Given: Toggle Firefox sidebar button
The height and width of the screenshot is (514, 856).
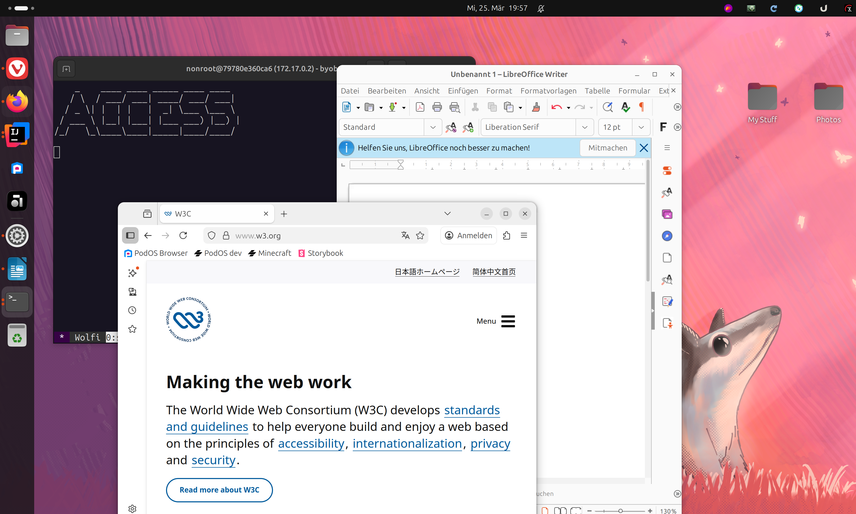Looking at the screenshot, I should pos(130,236).
